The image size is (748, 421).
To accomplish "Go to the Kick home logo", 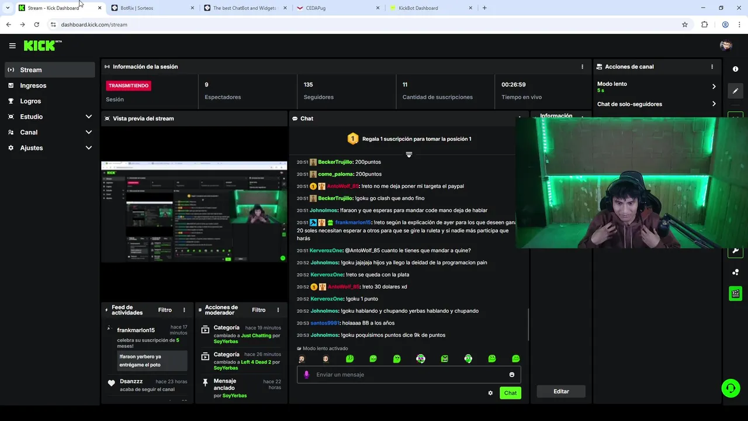I will point(42,46).
